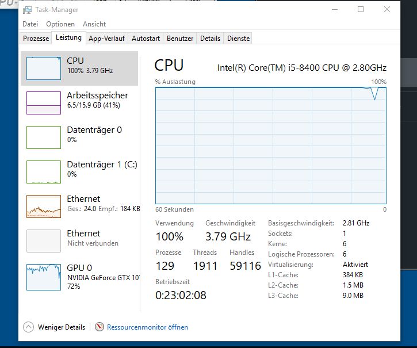This screenshot has width=417, height=348.
Task: Click the Handles count 59116
Action: click(245, 266)
